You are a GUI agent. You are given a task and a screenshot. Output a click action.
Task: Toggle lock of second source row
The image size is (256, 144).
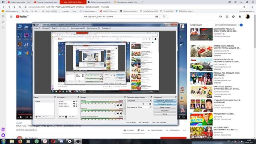pyautogui.click(x=76, y=104)
